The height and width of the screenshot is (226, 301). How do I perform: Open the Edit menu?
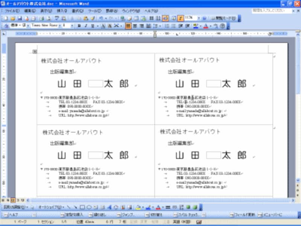(30, 11)
